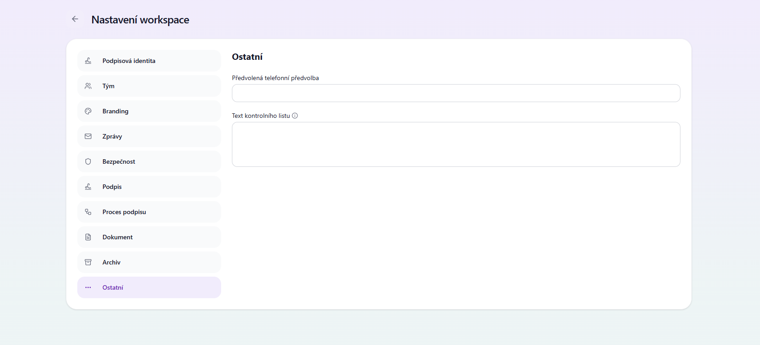
Task: Select the active Ostatní section
Action: point(149,287)
